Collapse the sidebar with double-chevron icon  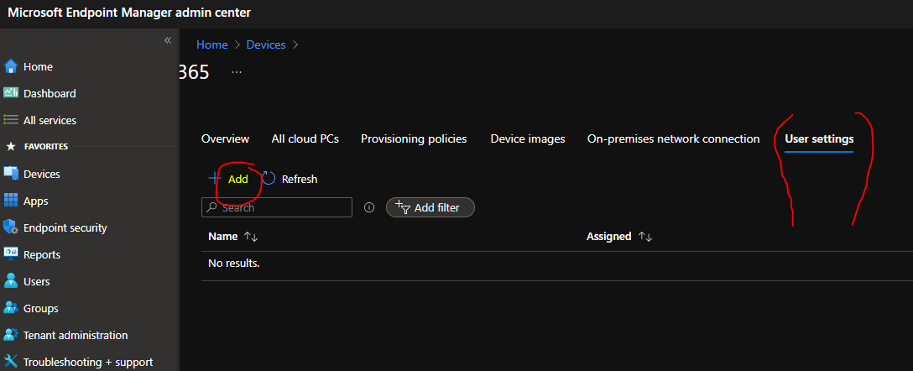click(x=168, y=40)
